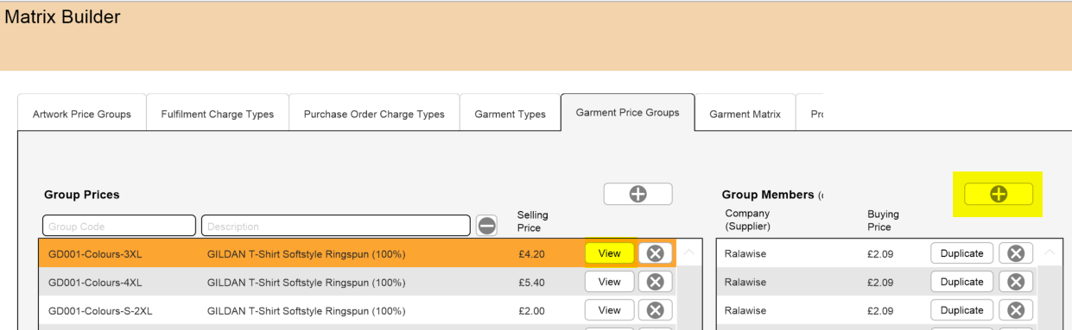The image size is (1072, 330).
Task: Remove first Ralawise group member
Action: point(1016,253)
